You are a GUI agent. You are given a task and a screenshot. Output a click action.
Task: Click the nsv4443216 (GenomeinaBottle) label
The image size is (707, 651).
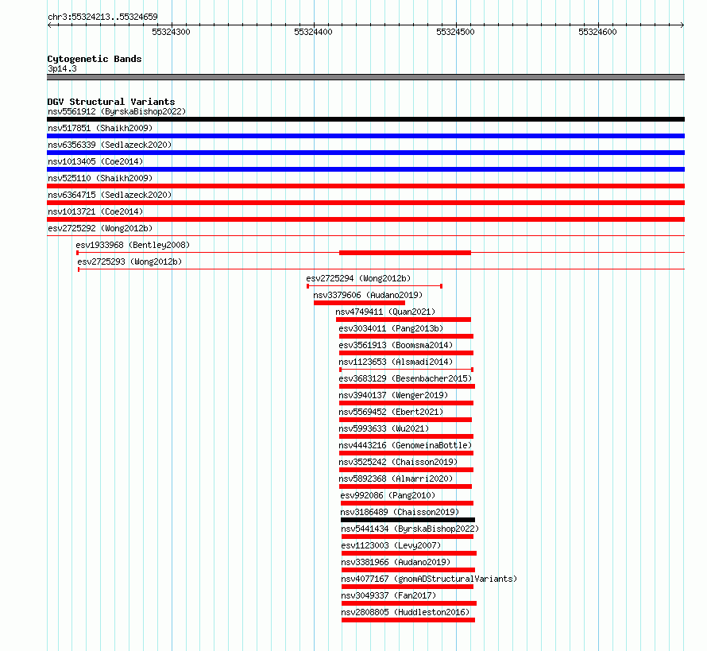coord(405,445)
